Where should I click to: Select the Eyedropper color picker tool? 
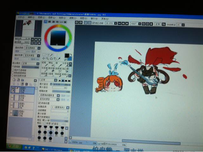(59, 59)
